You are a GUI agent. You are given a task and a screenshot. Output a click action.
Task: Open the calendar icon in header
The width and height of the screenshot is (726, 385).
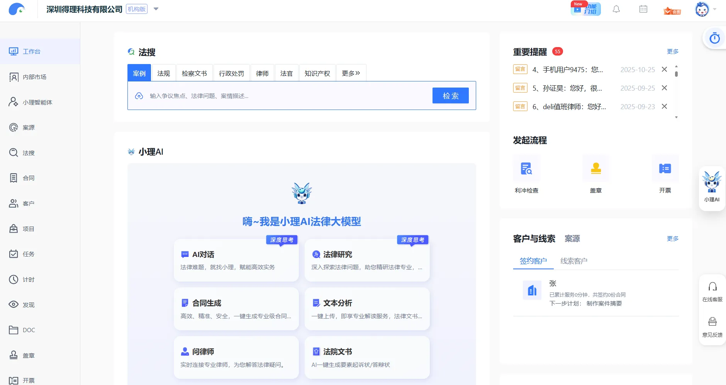pos(643,9)
